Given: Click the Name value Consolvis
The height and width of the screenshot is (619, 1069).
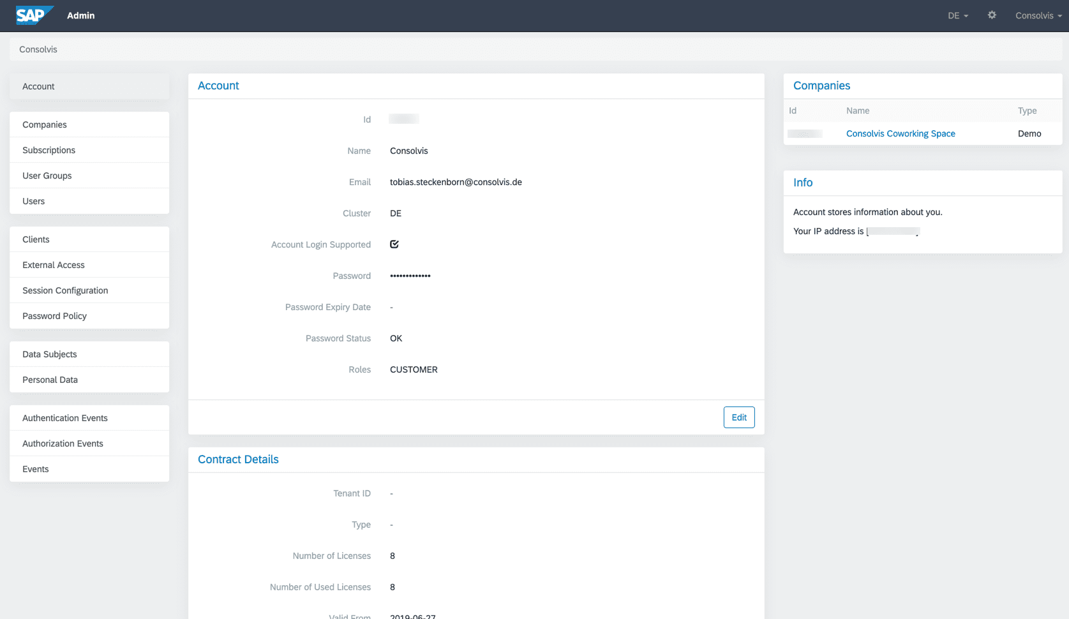Looking at the screenshot, I should click(x=409, y=151).
